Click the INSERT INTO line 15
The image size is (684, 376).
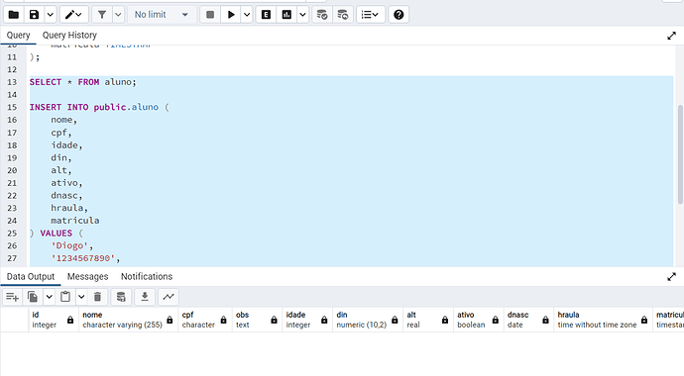99,107
